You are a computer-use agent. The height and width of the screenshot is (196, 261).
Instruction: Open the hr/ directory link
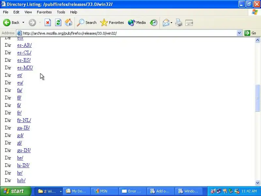pyautogui.click(x=20, y=173)
